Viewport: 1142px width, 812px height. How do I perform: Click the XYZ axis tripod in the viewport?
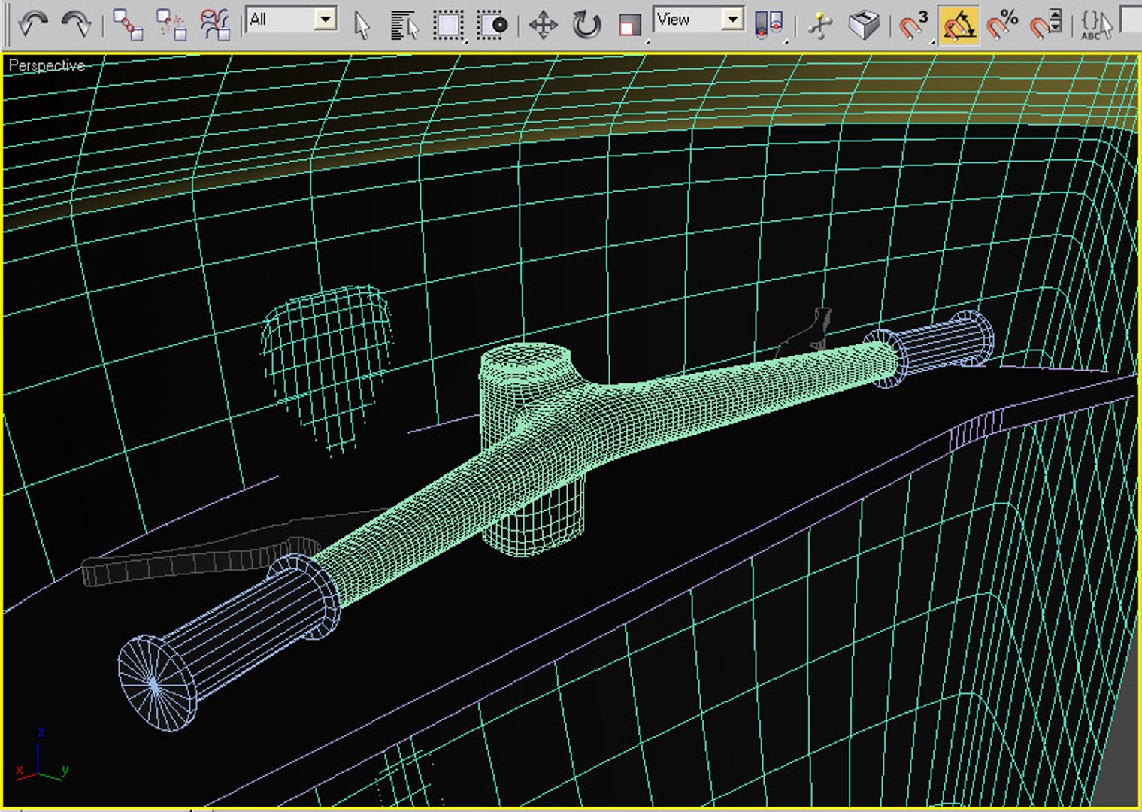[x=42, y=756]
